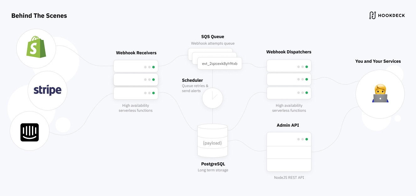
Task: Click the Scheduler clock icon
Action: coord(212,98)
